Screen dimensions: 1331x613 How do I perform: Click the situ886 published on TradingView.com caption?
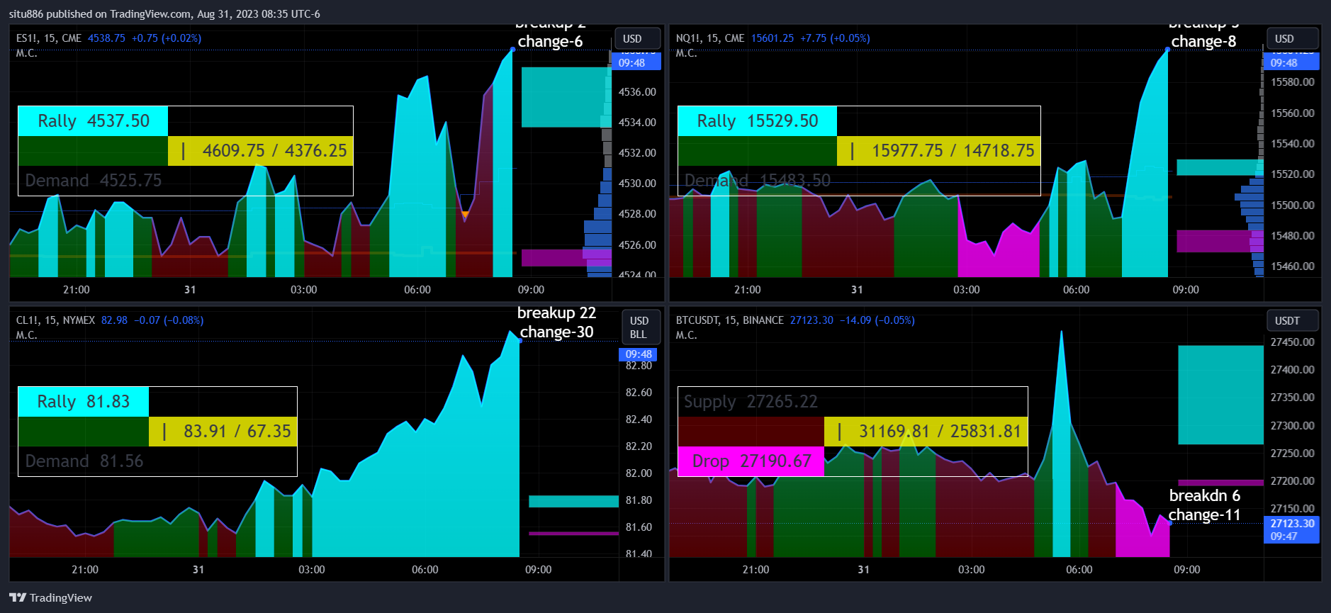[x=164, y=14]
